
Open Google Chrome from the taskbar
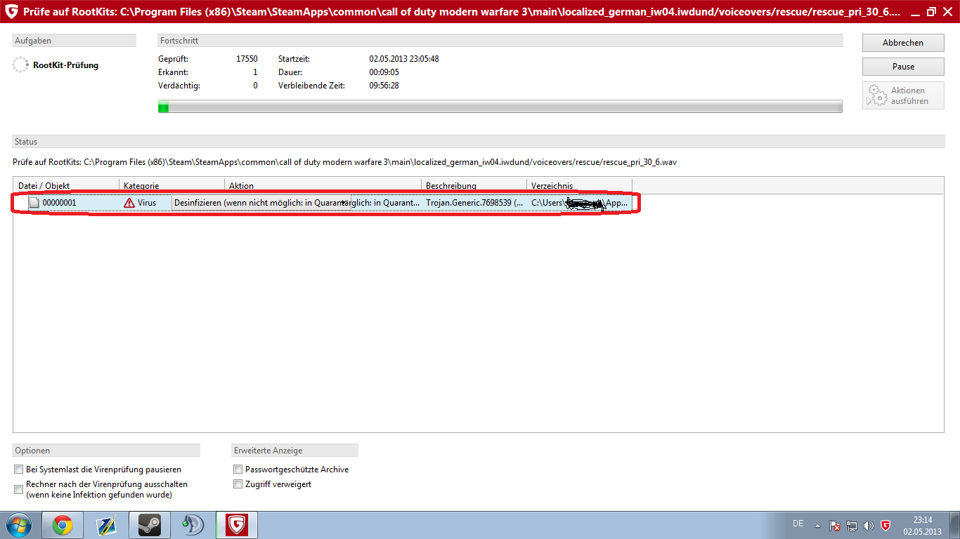pos(63,525)
